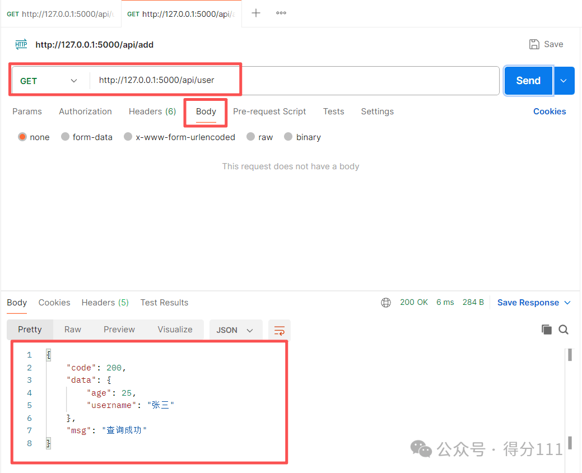Copy response body with copy icon
Screen dimensions: 582x473
[x=546, y=330]
